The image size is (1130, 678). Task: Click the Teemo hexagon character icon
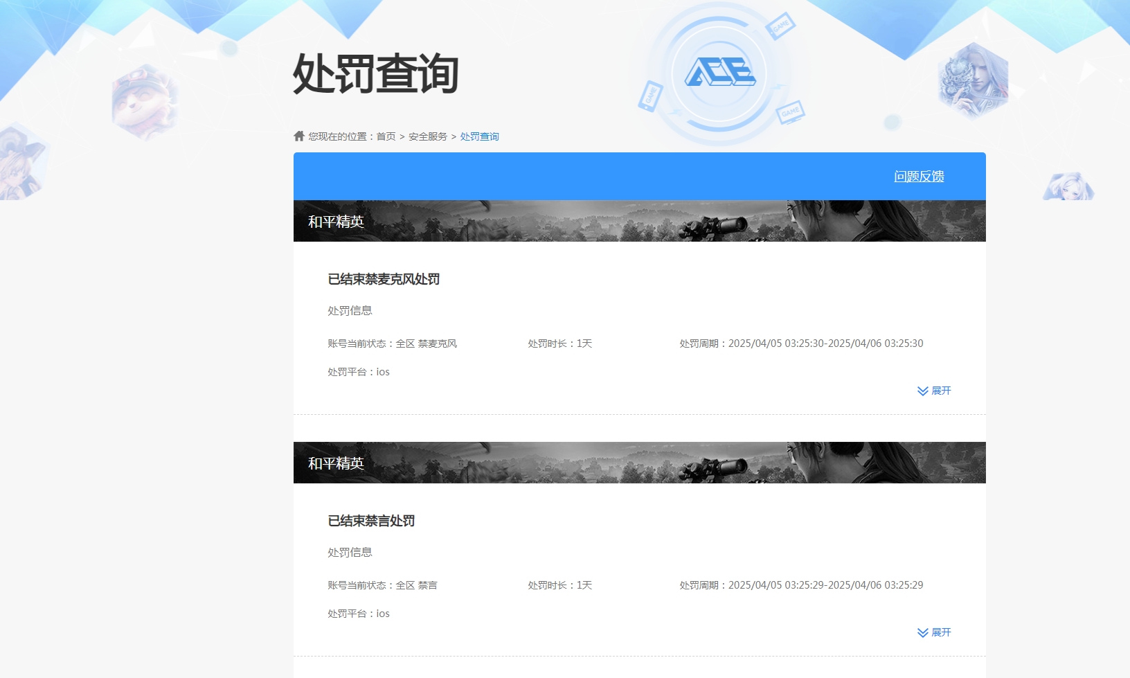pos(143,101)
